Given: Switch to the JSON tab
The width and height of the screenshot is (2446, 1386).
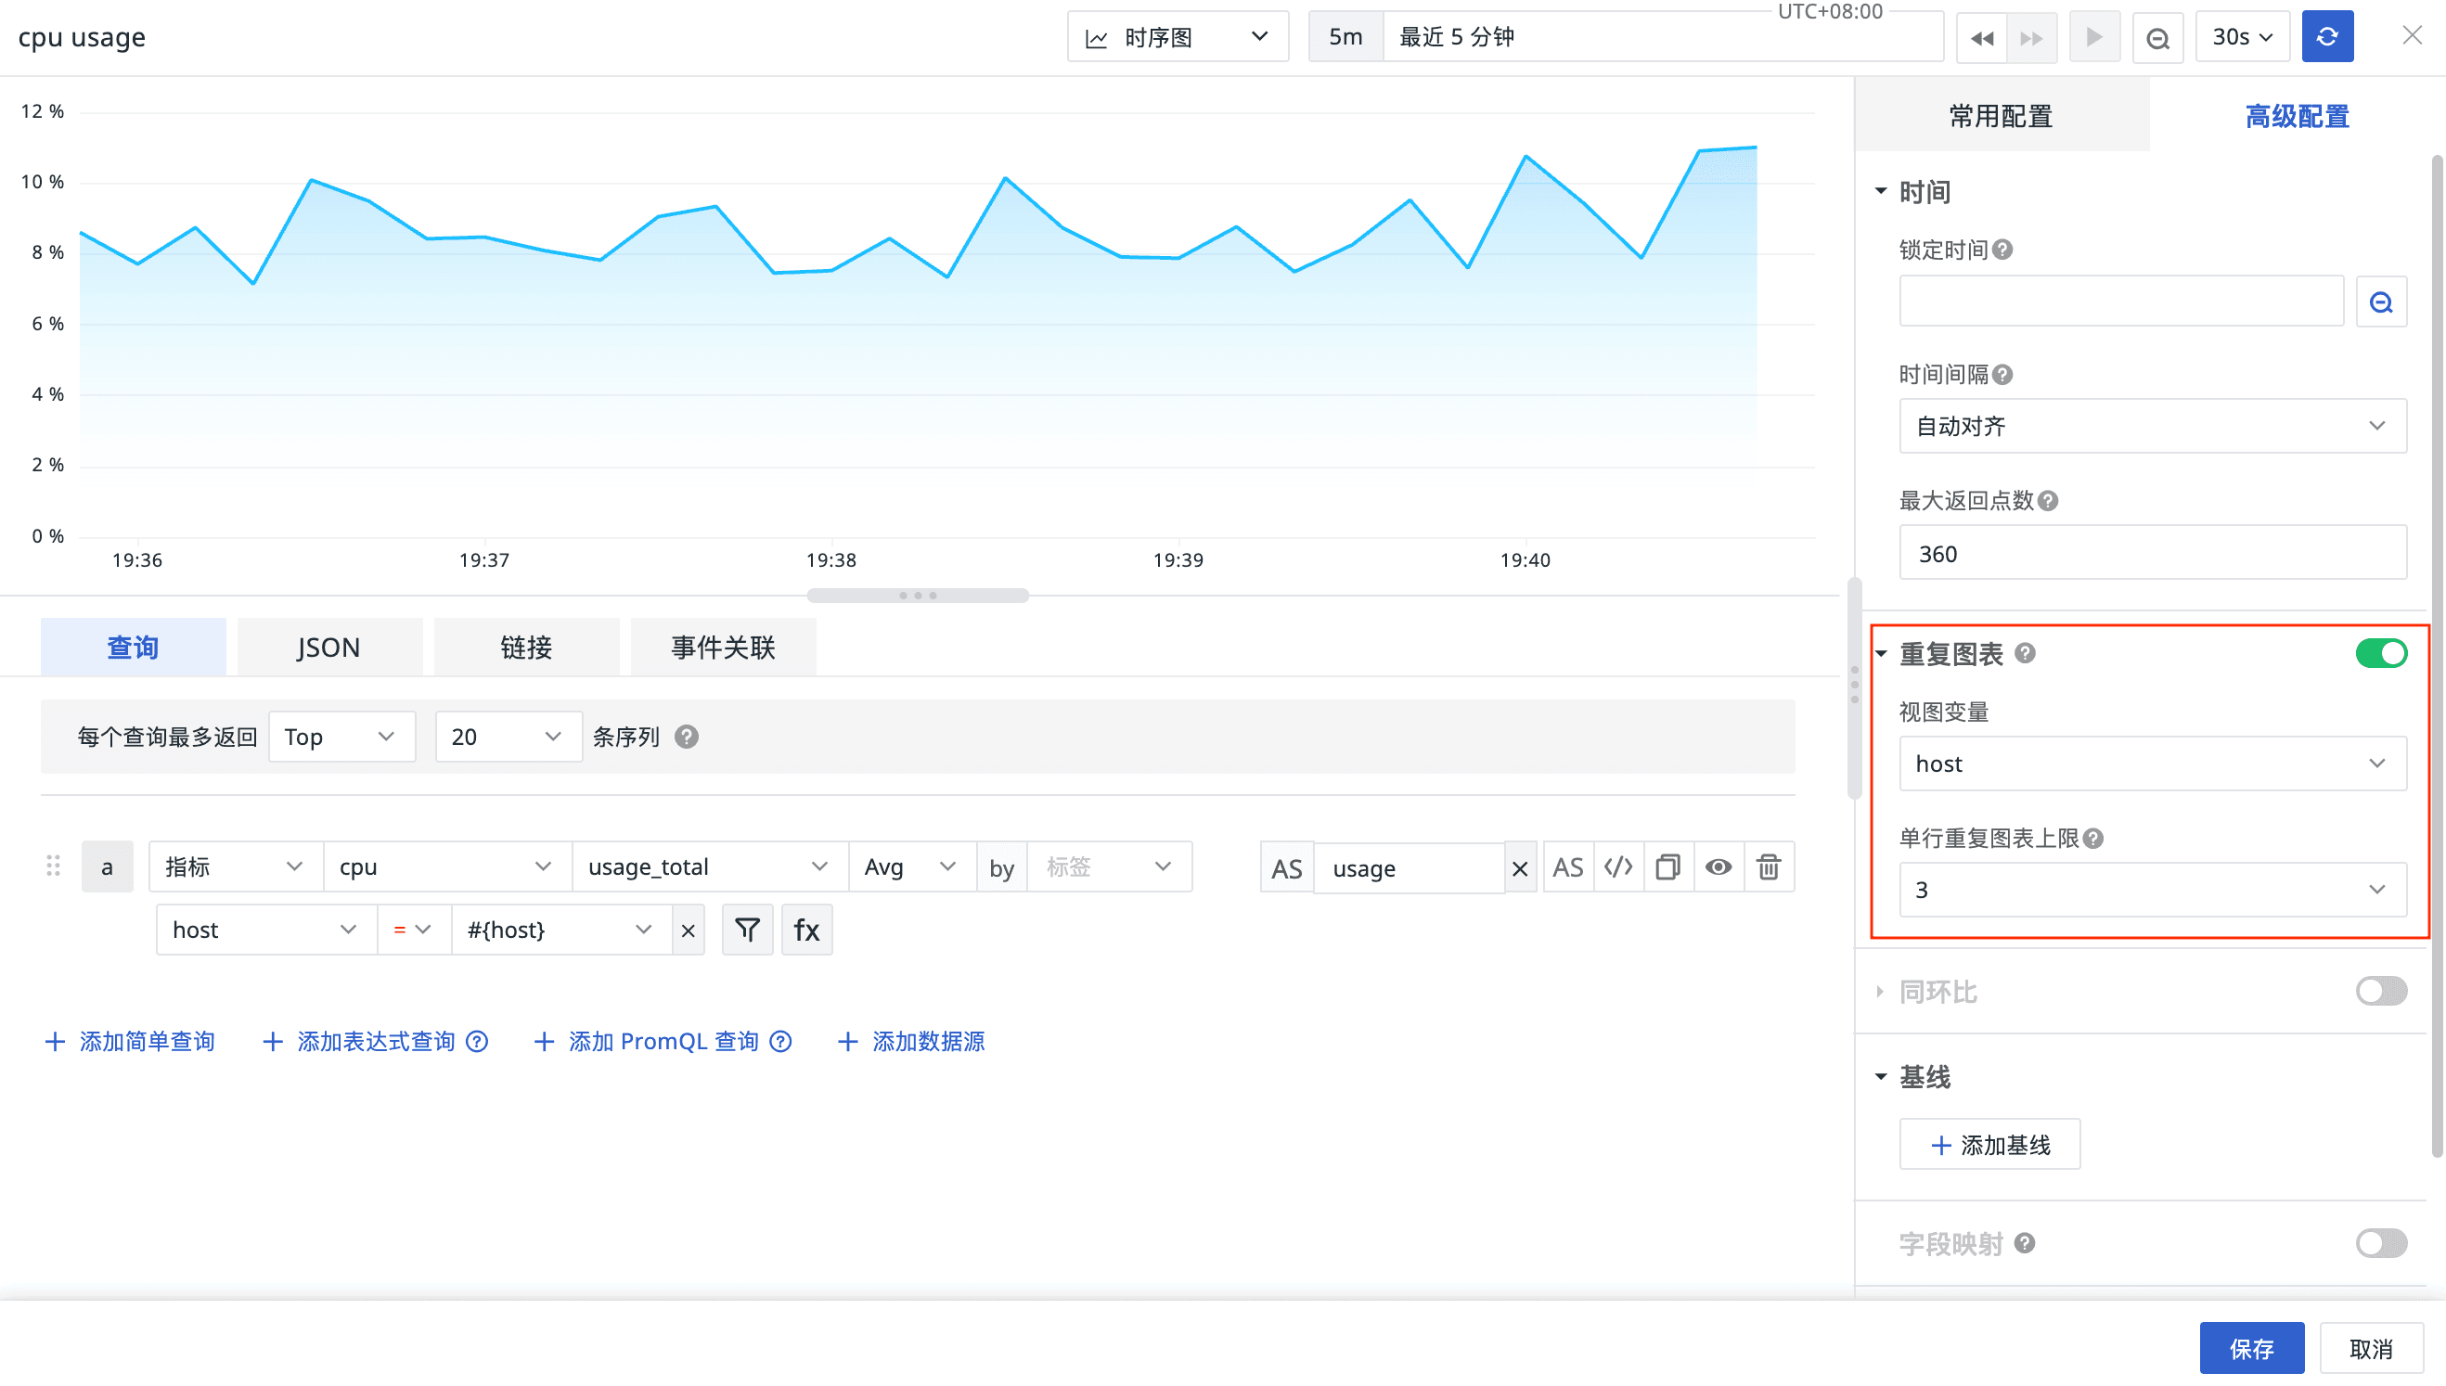Looking at the screenshot, I should pyautogui.click(x=328, y=648).
